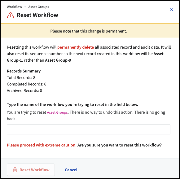Click the red warning triangle icon

click(x=11, y=15)
